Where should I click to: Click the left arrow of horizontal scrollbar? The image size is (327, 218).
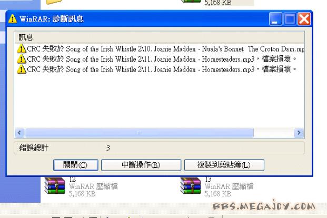[x=19, y=133]
